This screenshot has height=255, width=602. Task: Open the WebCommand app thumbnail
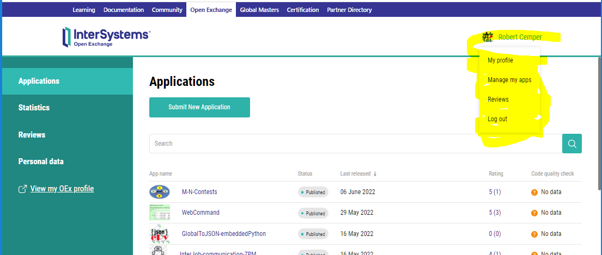(159, 213)
